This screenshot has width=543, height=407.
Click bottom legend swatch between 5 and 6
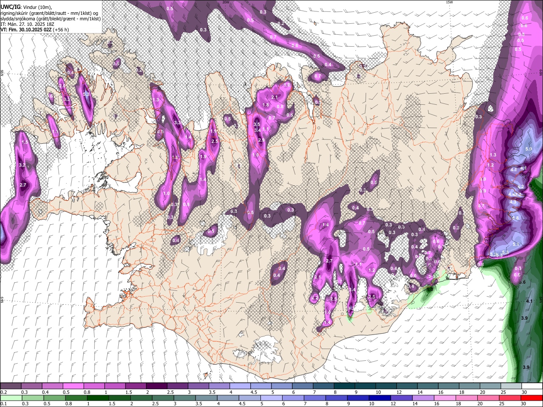point(271,398)
